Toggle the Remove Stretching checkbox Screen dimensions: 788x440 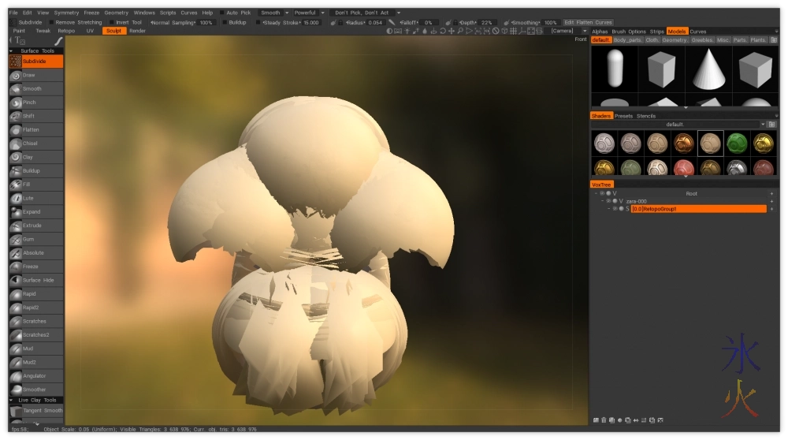tap(50, 22)
